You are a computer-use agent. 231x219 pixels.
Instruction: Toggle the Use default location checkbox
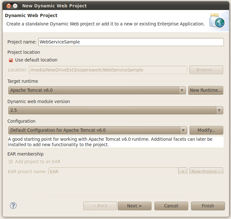(11, 60)
